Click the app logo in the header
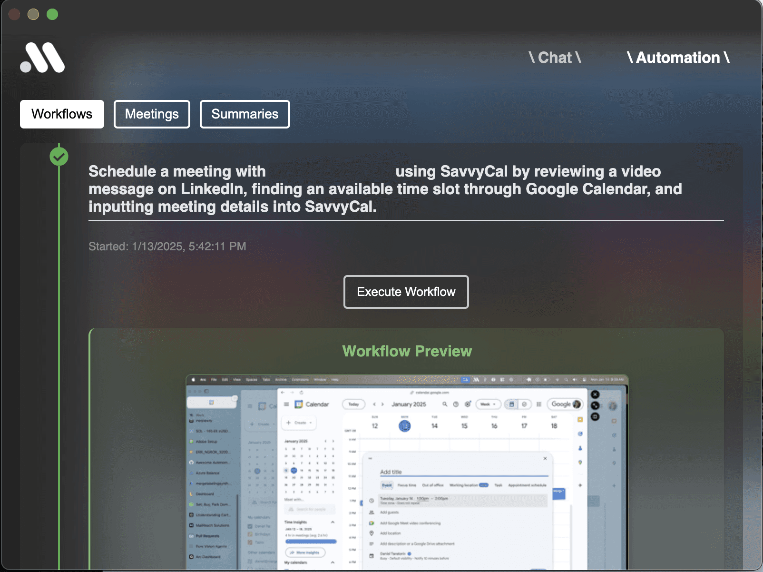Viewport: 763px width, 572px height. (42, 58)
